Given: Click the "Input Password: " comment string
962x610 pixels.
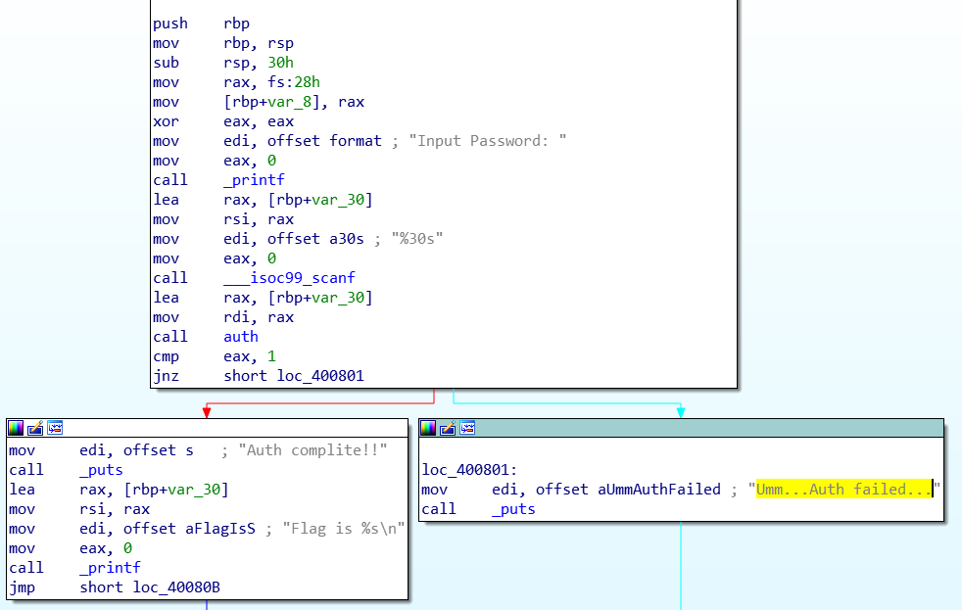Looking at the screenshot, I should 487,141.
